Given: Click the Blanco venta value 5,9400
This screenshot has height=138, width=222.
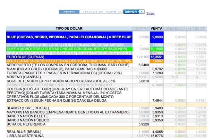Looking at the screenshot, I should click(x=157, y=108).
